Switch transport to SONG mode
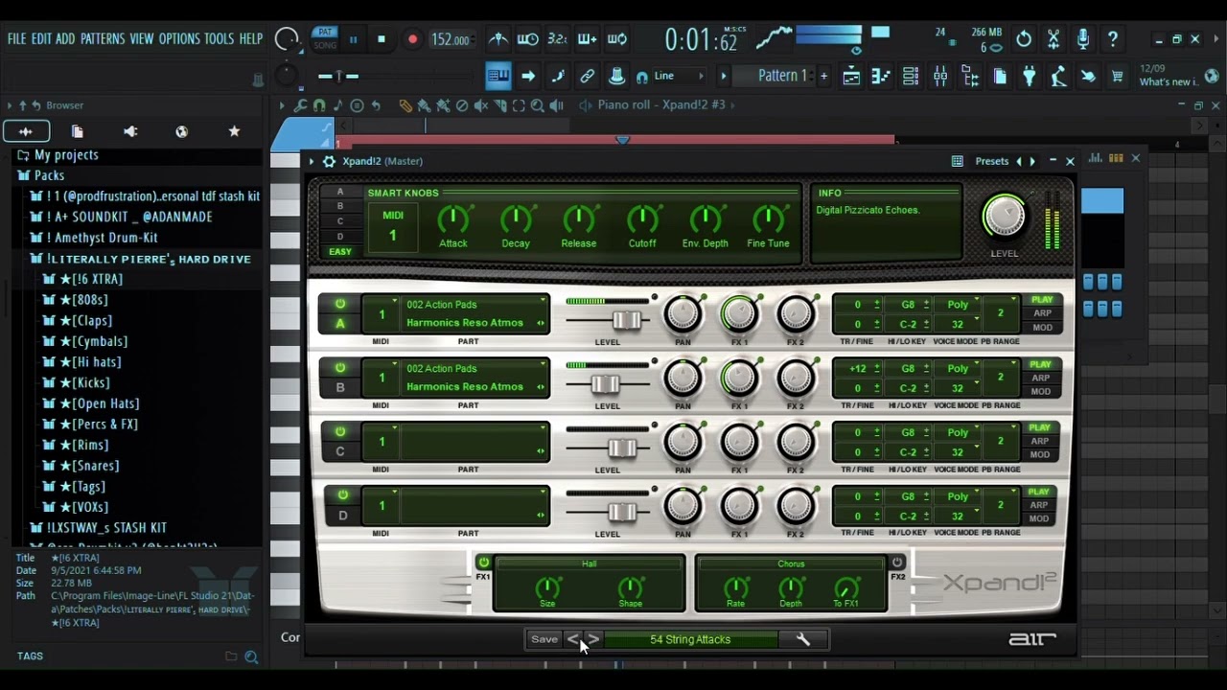Screen dimensions: 1227x690 pyautogui.click(x=325, y=45)
